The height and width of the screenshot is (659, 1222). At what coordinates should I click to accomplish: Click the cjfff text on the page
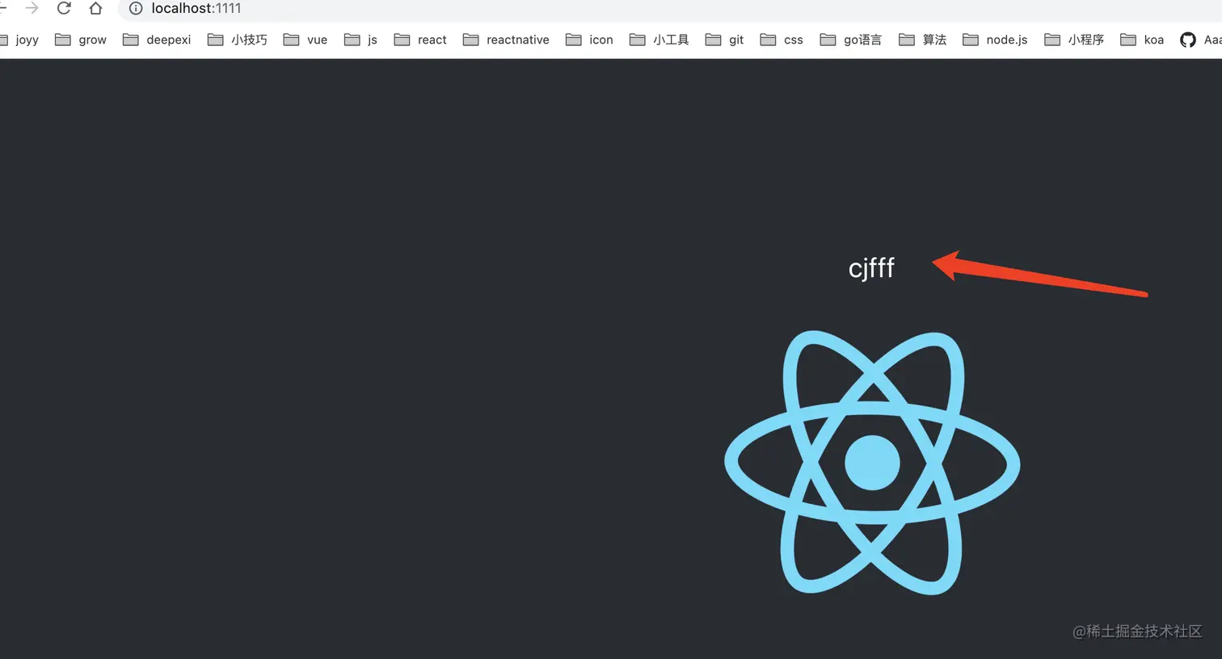click(x=871, y=268)
